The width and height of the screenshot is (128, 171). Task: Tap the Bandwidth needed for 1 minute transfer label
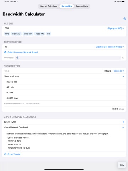22,104
